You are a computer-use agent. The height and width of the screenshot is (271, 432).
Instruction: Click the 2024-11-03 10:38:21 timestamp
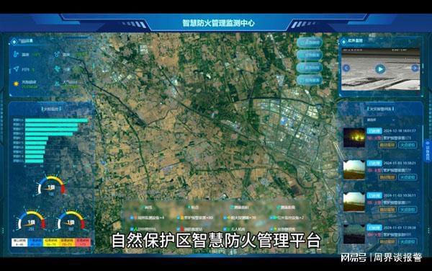pyautogui.click(x=400, y=163)
